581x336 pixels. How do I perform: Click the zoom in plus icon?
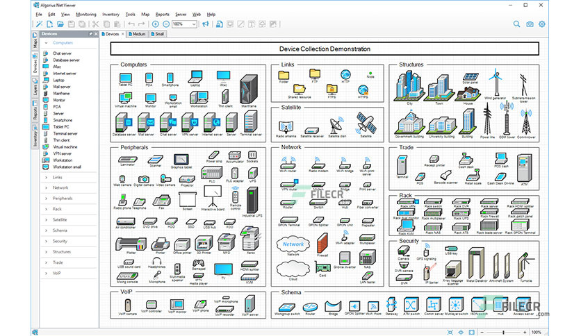tap(155, 24)
